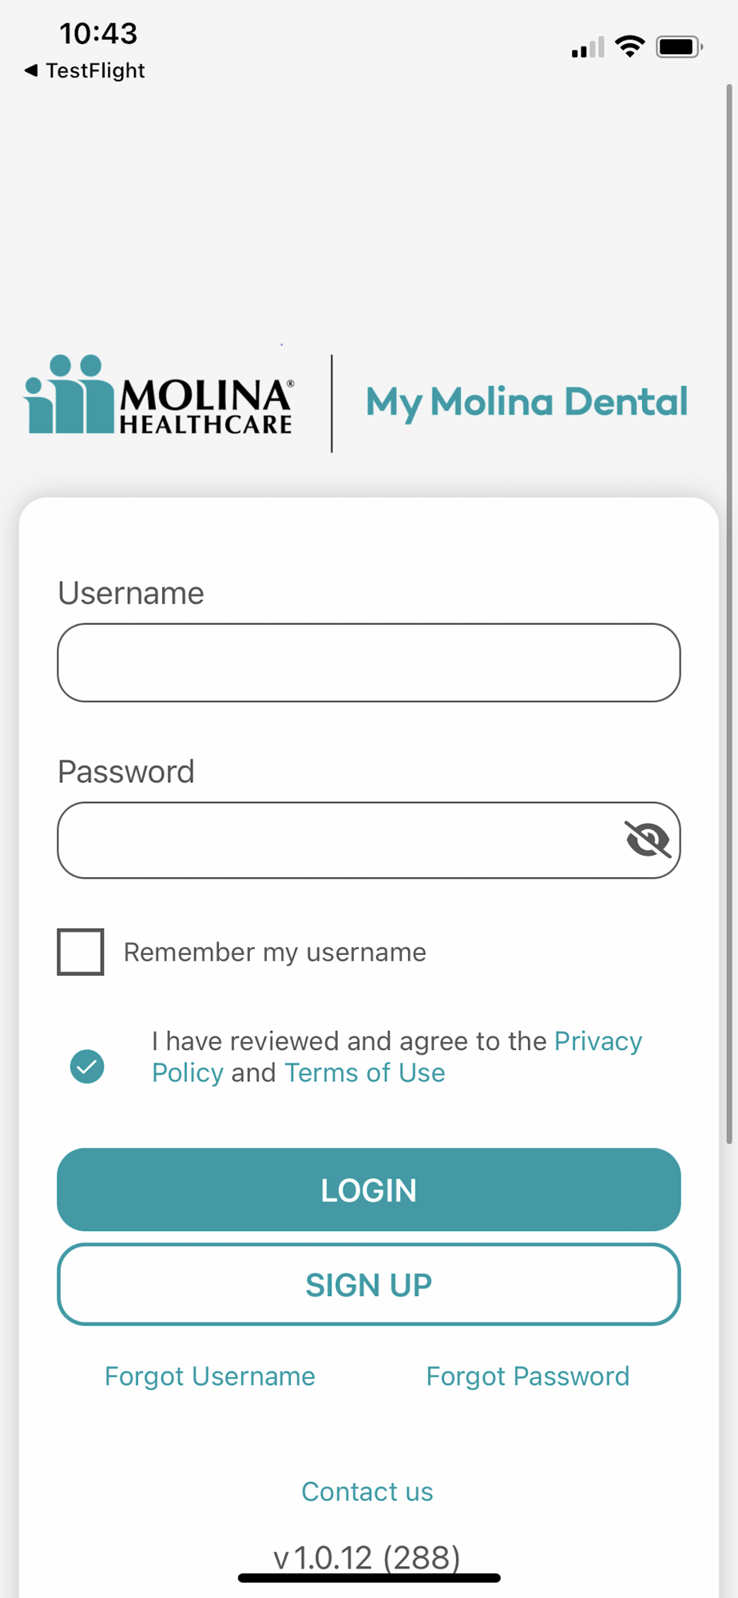Screen dimensions: 738x1598
Task: Tap the Molina Healthcare logo
Action: point(158,396)
